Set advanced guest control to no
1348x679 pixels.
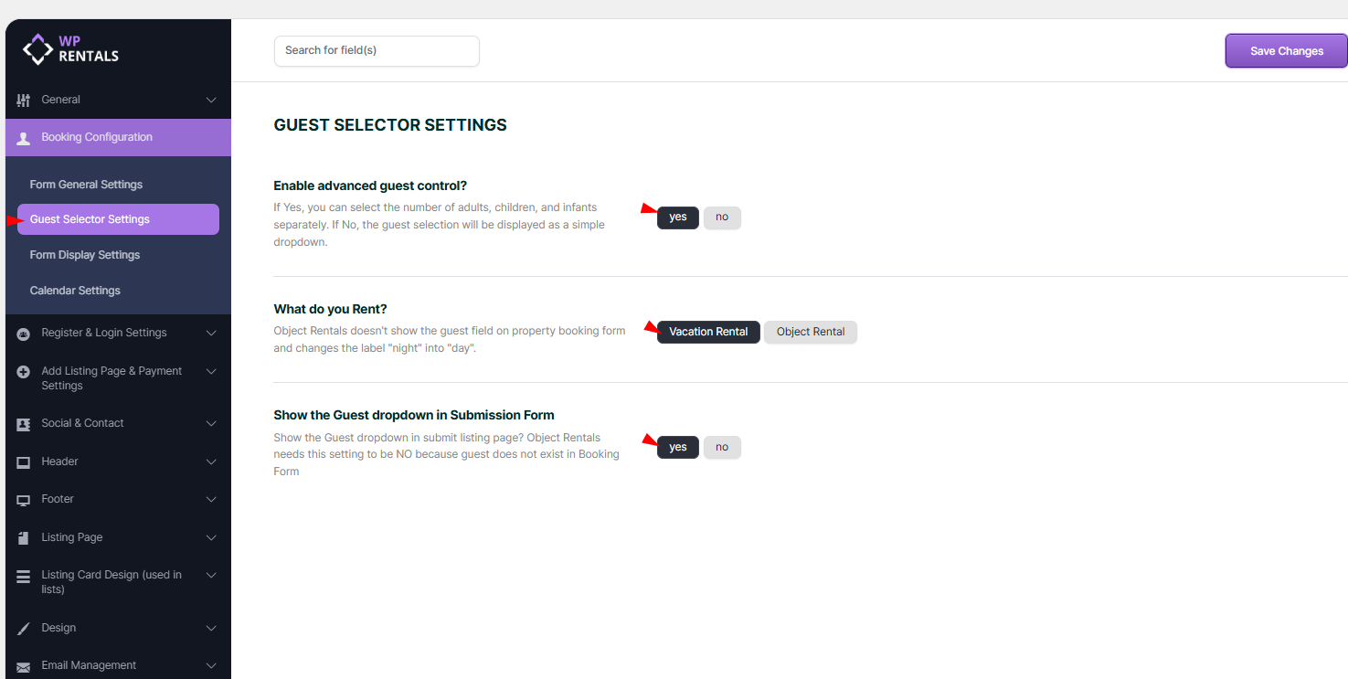[722, 217]
